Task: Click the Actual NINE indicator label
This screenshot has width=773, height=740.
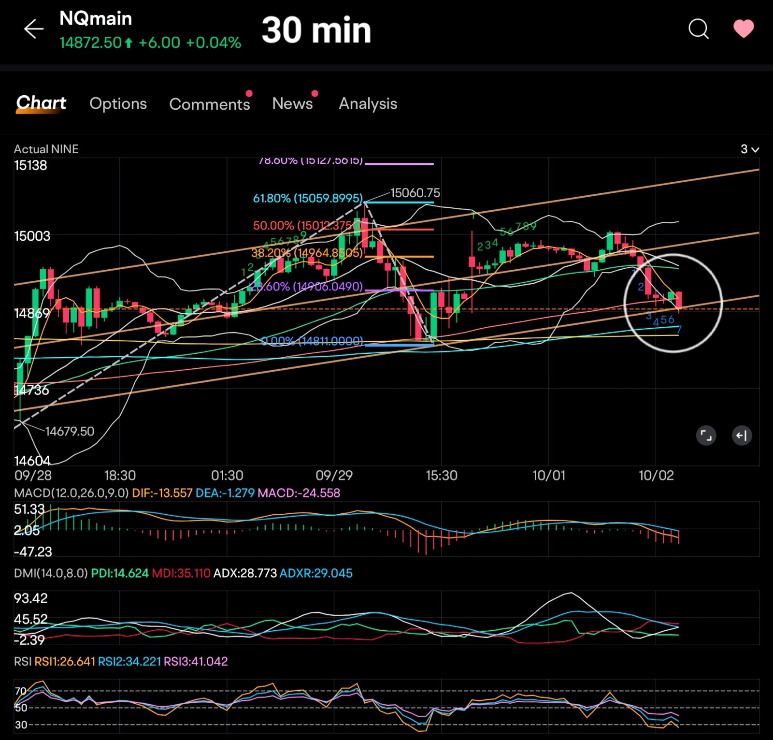Action: coord(46,149)
